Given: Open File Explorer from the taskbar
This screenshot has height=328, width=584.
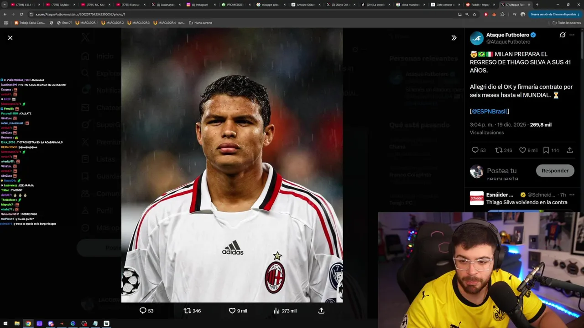Looking at the screenshot, I should point(17,323).
